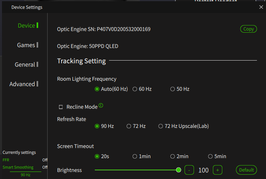266x179 pixels.
Task: Close the Device Settings window
Action: (261, 7)
